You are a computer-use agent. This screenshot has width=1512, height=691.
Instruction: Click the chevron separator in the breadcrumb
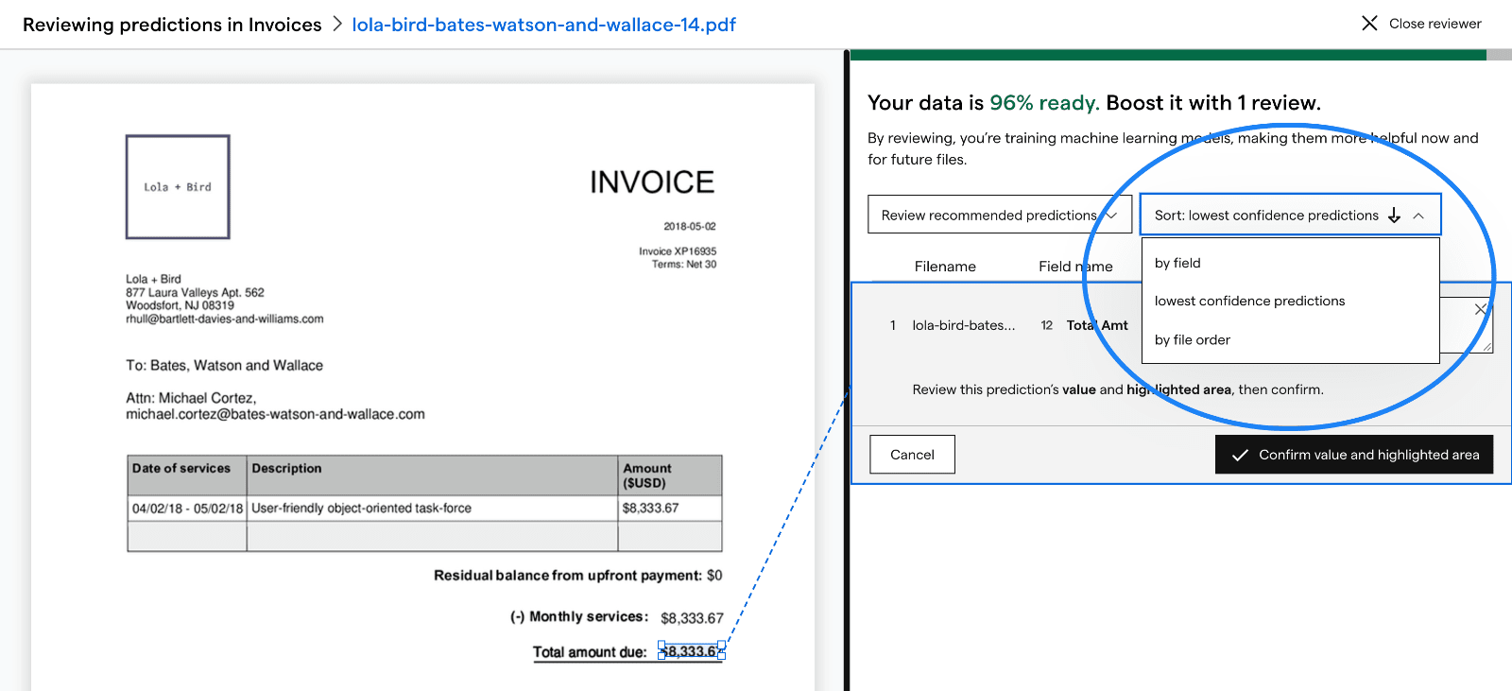(337, 25)
